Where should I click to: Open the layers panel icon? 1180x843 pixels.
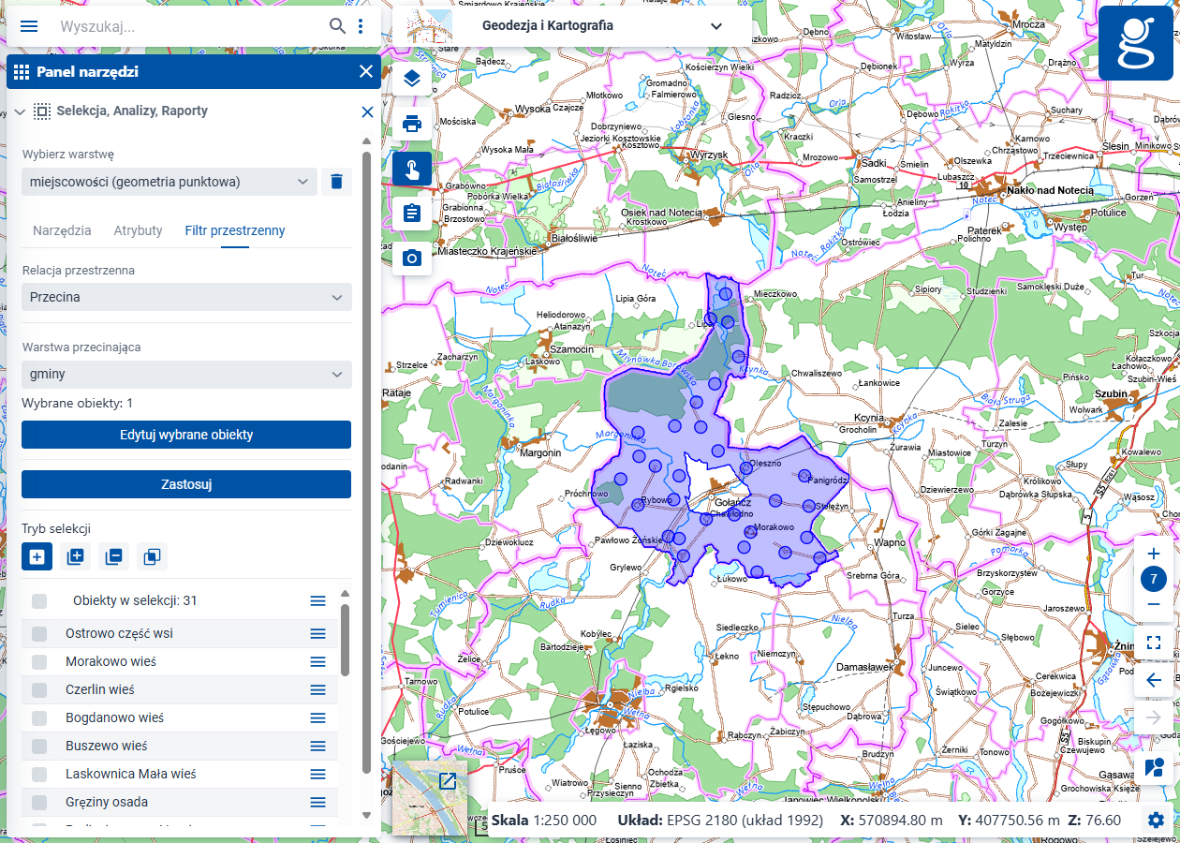point(411,79)
